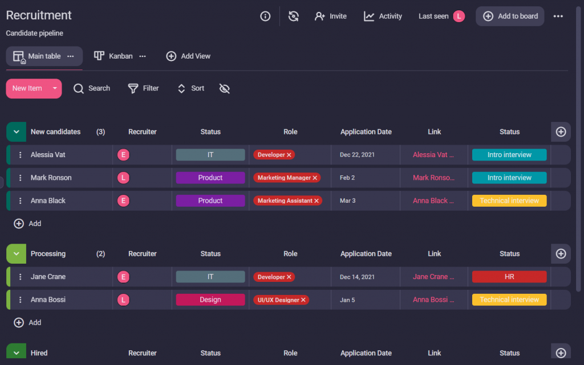Open the board info icon
The width and height of the screenshot is (584, 365).
coord(265,17)
